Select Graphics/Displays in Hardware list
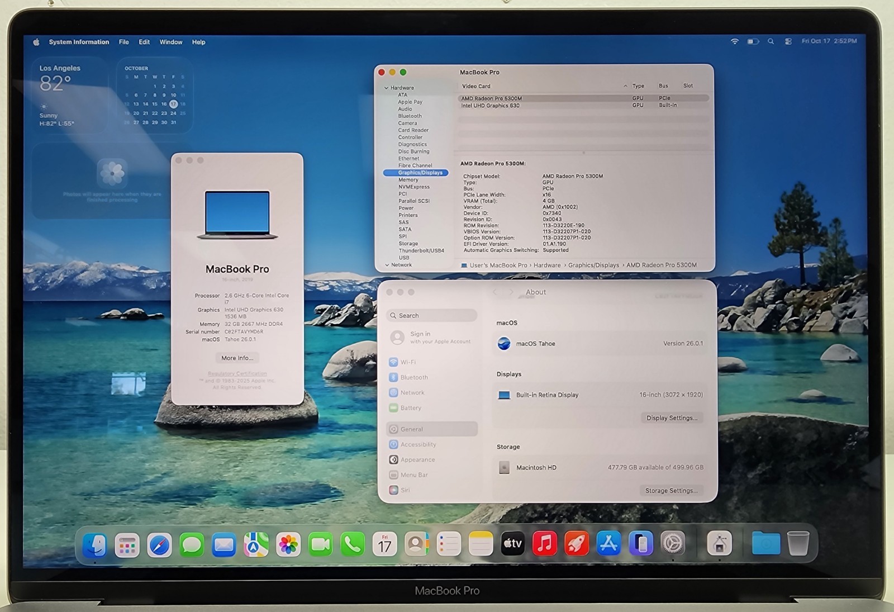The image size is (894, 612). point(416,173)
